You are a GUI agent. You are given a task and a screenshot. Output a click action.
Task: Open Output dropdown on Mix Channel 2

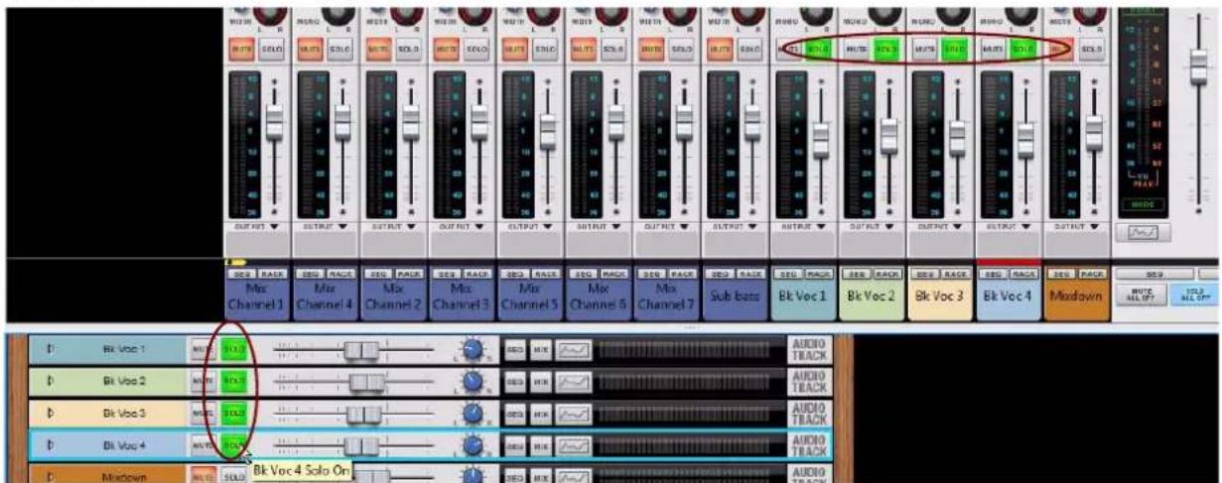click(x=393, y=225)
